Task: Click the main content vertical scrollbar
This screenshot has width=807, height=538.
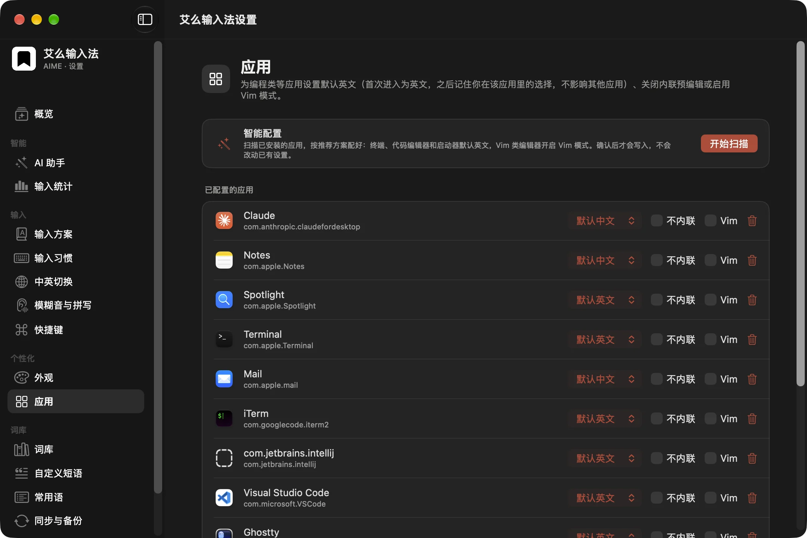Action: coord(800,214)
